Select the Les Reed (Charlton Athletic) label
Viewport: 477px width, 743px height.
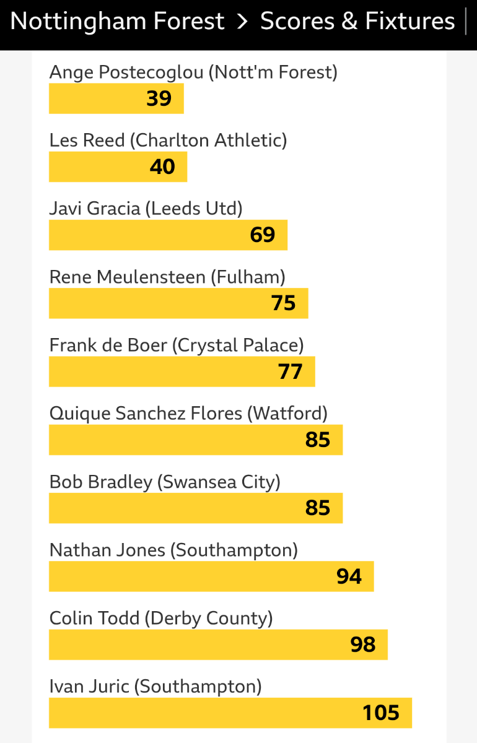pos(168,141)
